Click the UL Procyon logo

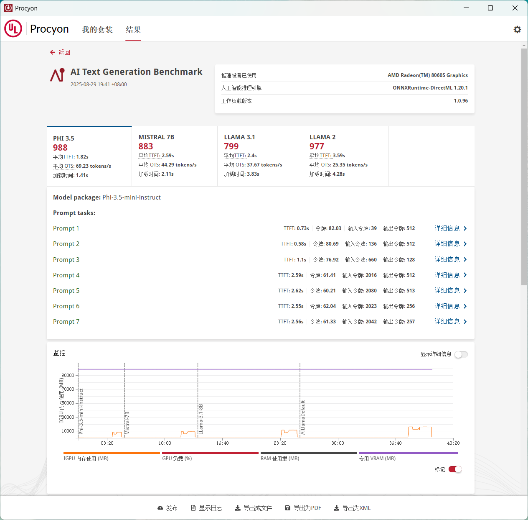click(13, 28)
